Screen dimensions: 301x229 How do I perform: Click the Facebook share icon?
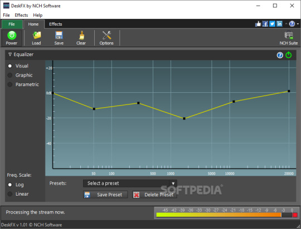coord(265,24)
